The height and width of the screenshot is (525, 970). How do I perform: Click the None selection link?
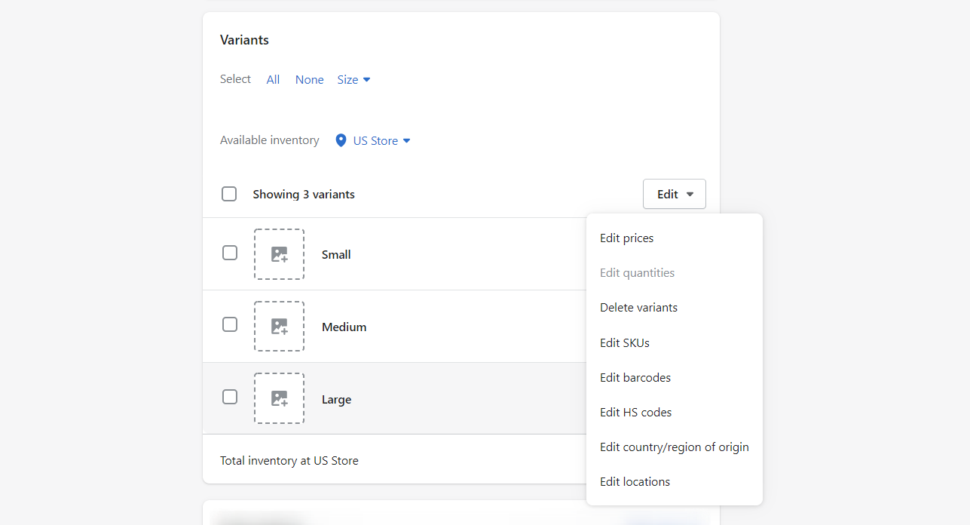309,79
